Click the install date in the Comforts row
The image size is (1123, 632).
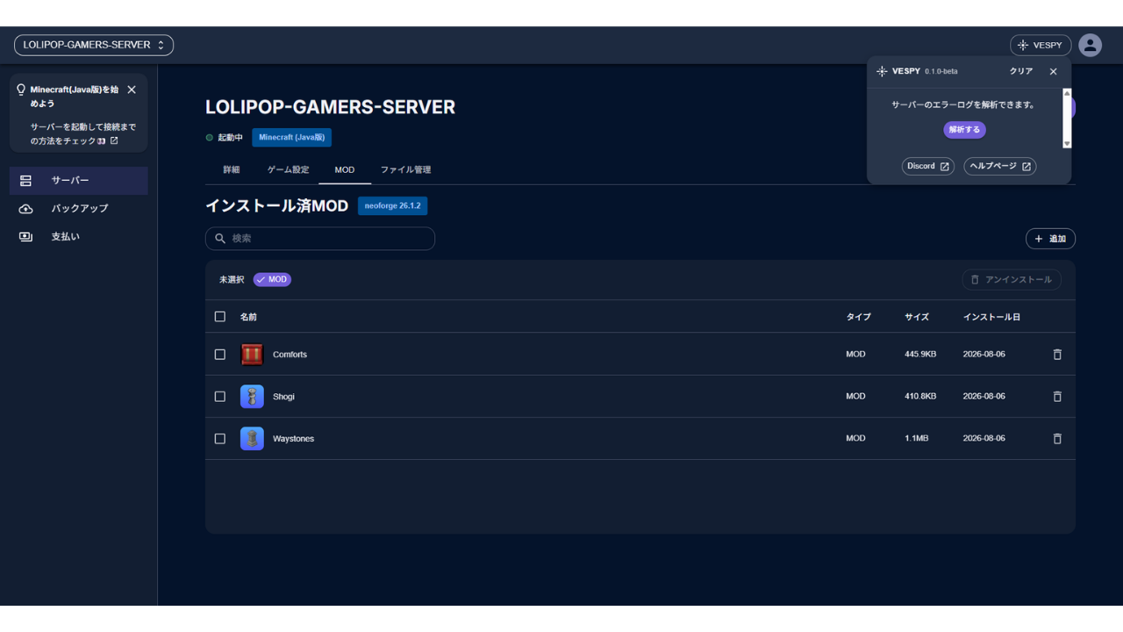(984, 355)
